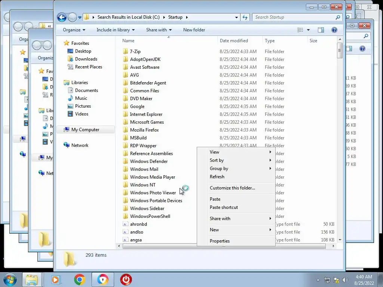Click the refresh button beside address bar

(x=245, y=17)
